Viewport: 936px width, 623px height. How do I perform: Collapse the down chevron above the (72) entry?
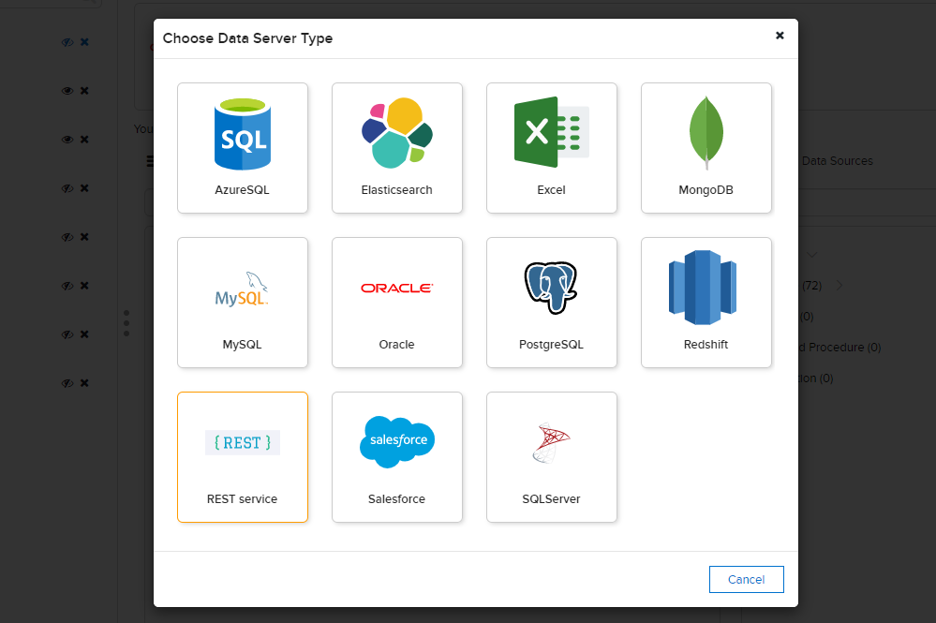pos(811,255)
